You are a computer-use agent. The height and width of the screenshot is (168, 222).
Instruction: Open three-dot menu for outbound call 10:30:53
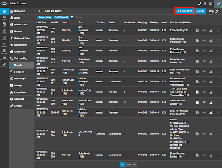218,134
